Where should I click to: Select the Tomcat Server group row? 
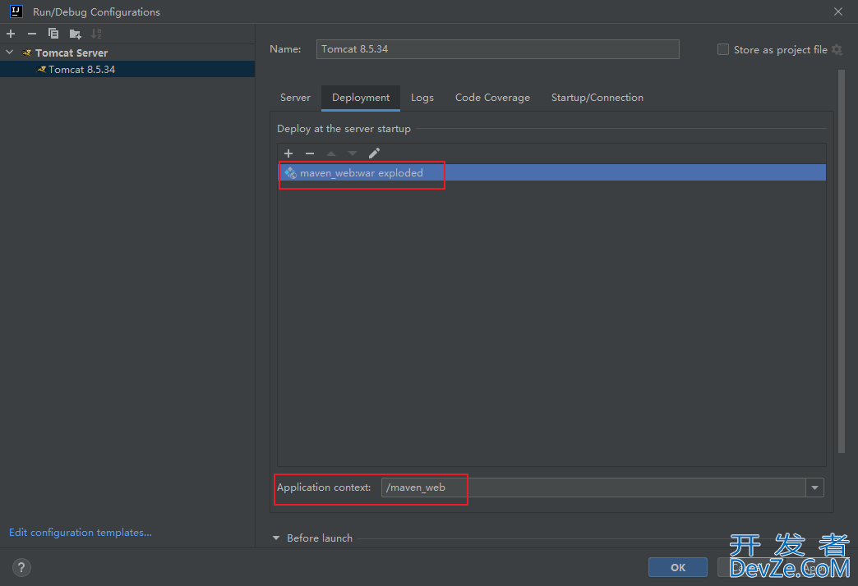click(127, 53)
